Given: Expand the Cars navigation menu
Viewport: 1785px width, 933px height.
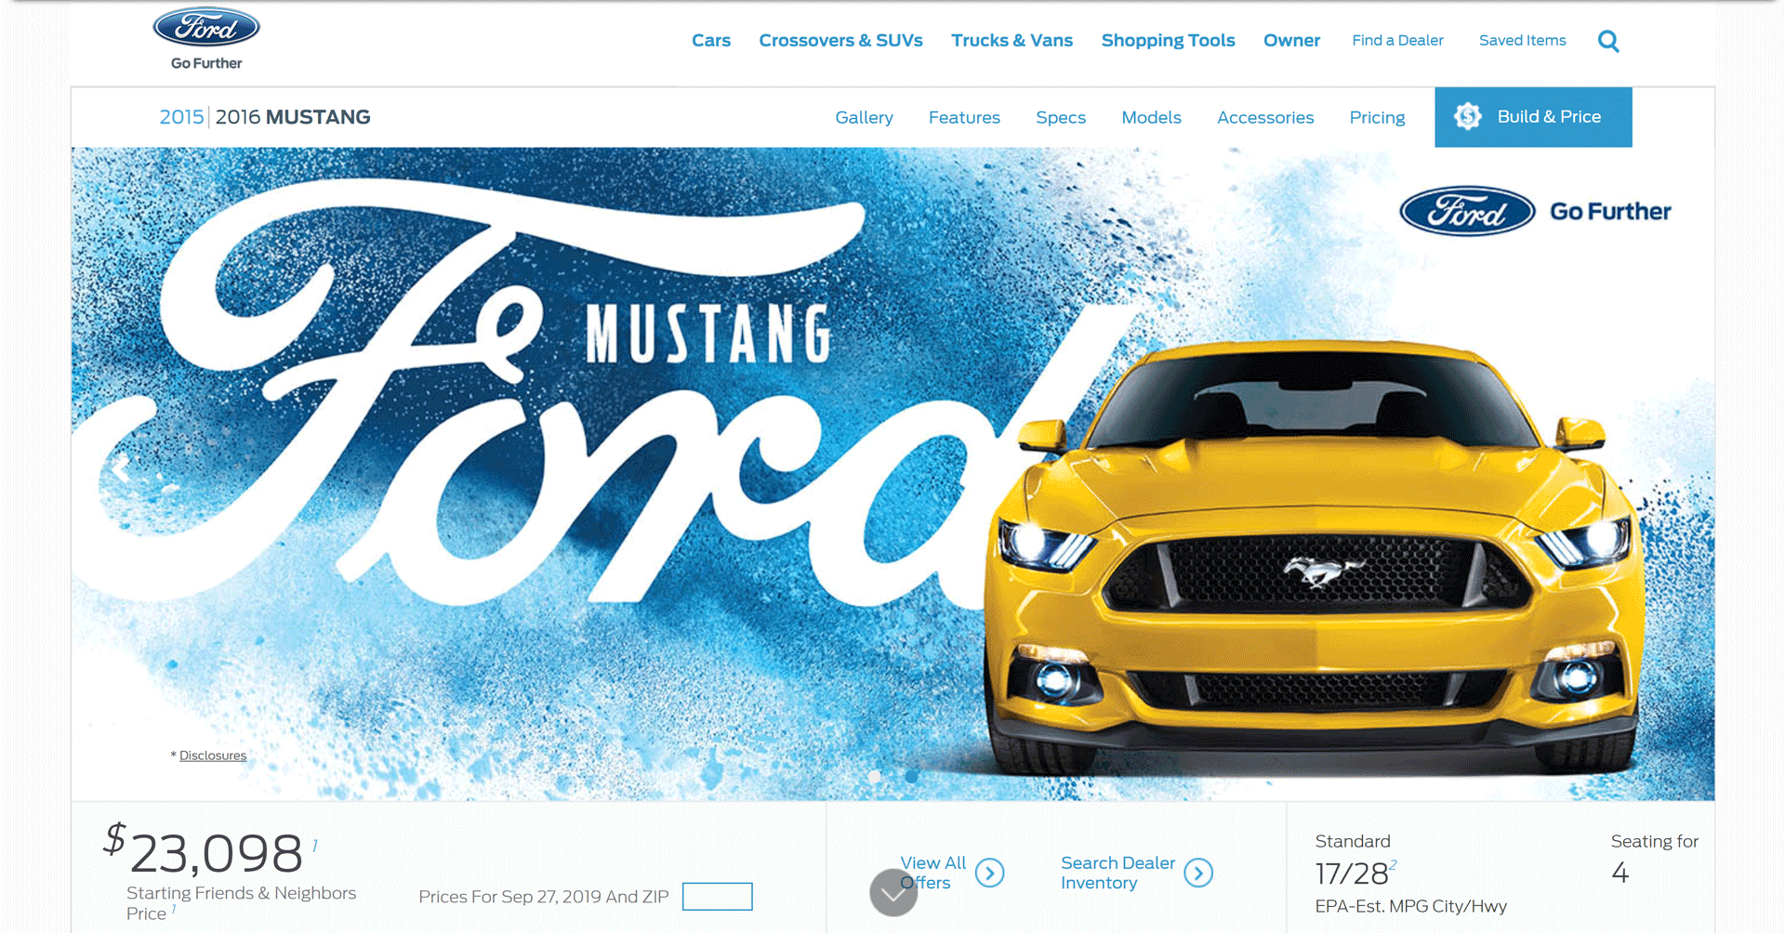Looking at the screenshot, I should (x=711, y=41).
